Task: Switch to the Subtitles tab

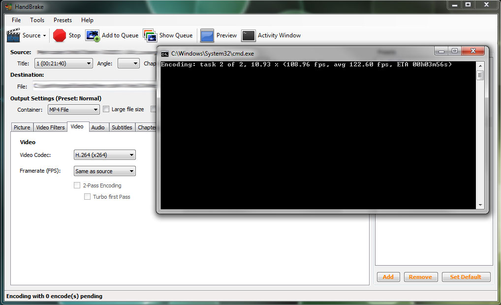Action: (122, 127)
